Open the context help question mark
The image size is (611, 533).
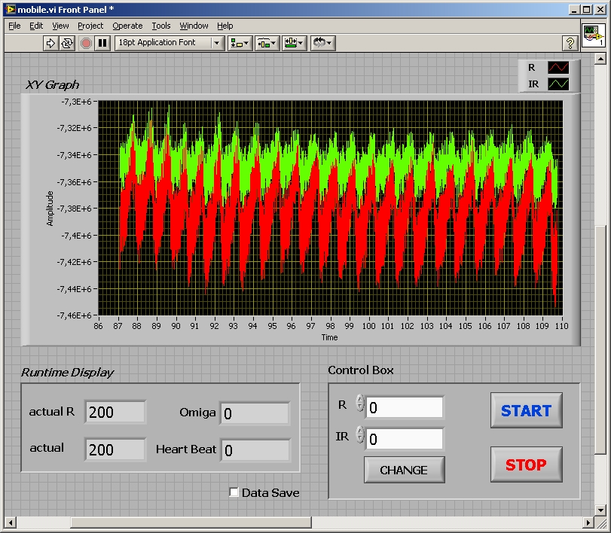tap(570, 44)
